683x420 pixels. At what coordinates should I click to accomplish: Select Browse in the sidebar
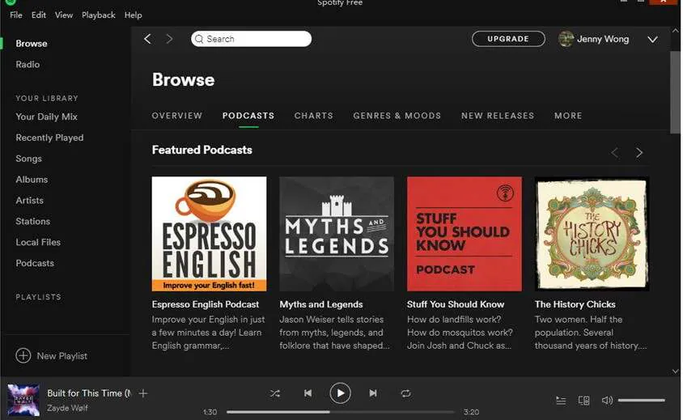click(32, 44)
